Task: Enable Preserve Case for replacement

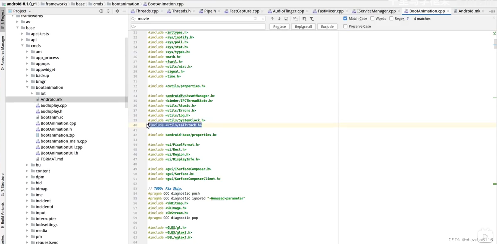Action: point(345,26)
